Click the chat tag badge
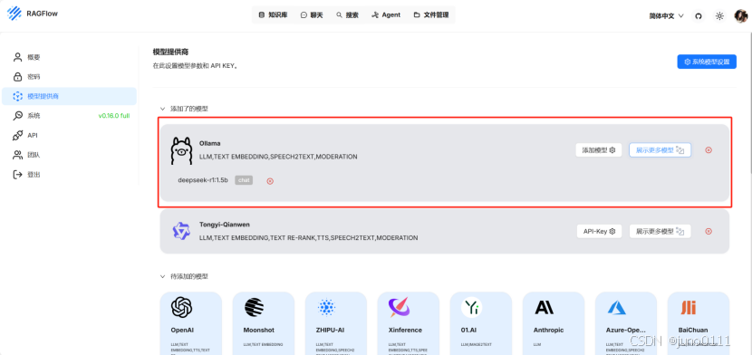Viewport: 752px width, 355px height. [244, 180]
